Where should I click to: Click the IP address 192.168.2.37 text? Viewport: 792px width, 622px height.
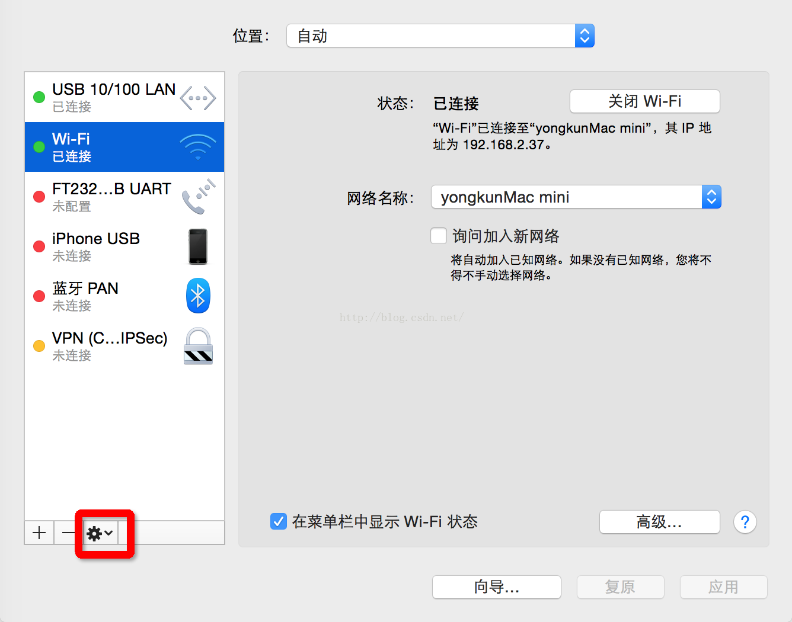pyautogui.click(x=503, y=145)
